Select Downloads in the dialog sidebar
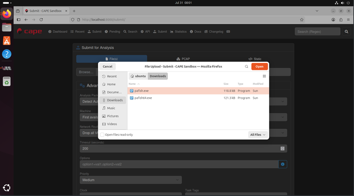Viewport: 354px width, 196px height. (113, 100)
